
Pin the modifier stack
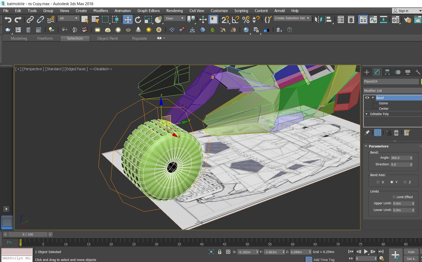[367, 133]
